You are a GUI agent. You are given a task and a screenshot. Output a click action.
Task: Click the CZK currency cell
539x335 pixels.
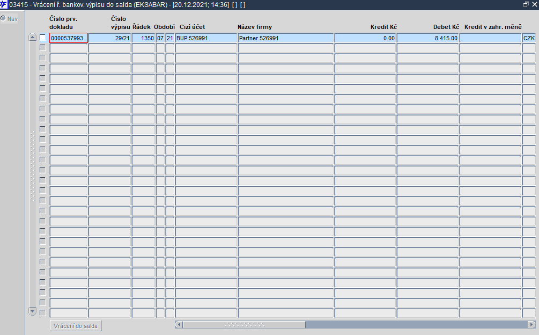pyautogui.click(x=529, y=38)
